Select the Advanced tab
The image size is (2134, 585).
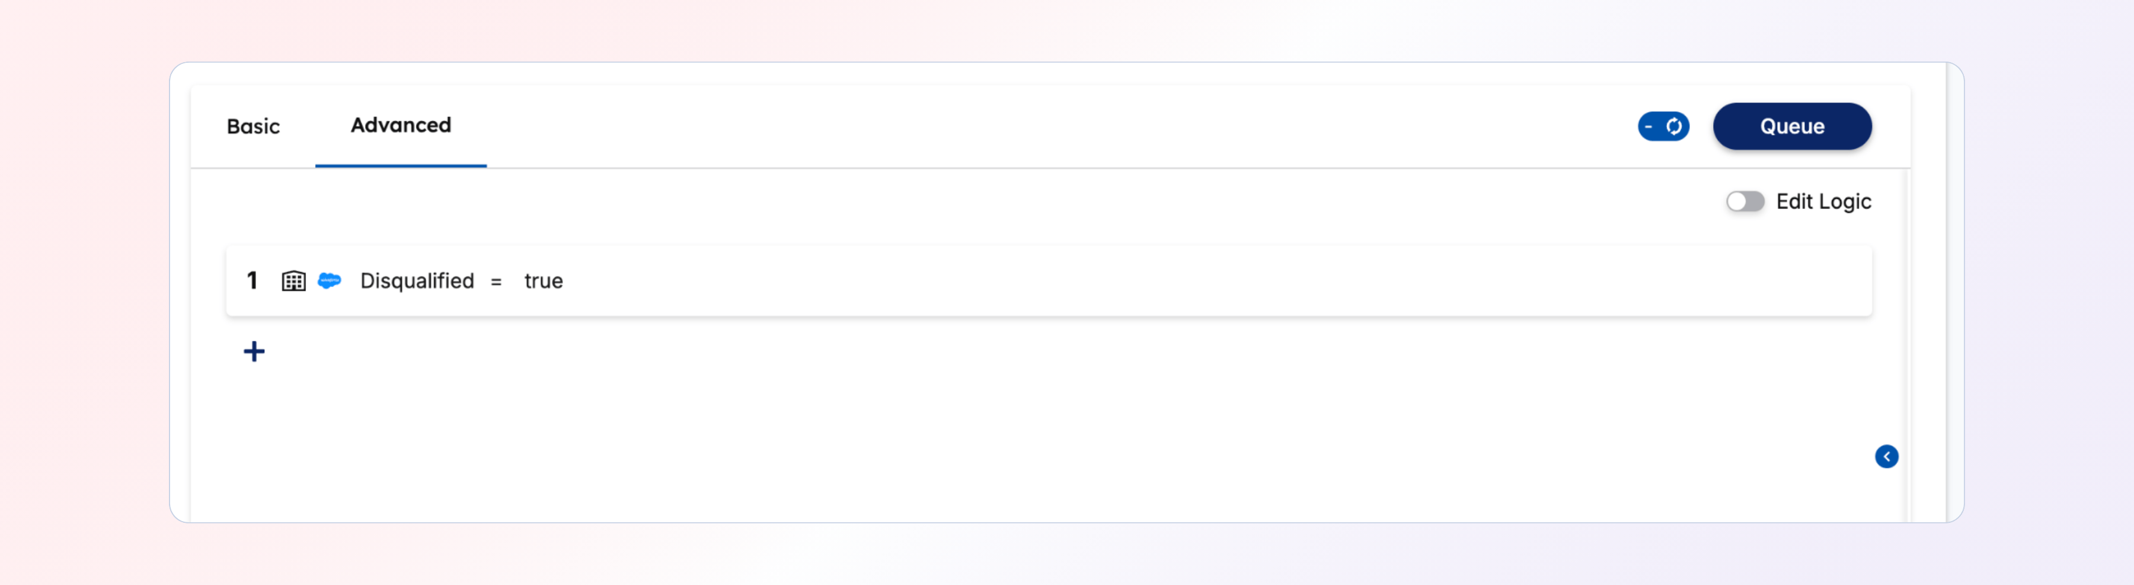tap(401, 126)
